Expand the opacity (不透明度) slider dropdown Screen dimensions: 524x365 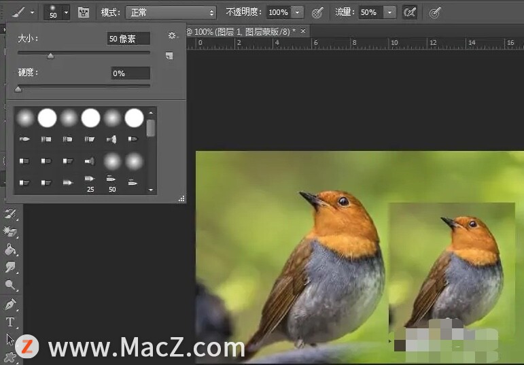pos(298,12)
